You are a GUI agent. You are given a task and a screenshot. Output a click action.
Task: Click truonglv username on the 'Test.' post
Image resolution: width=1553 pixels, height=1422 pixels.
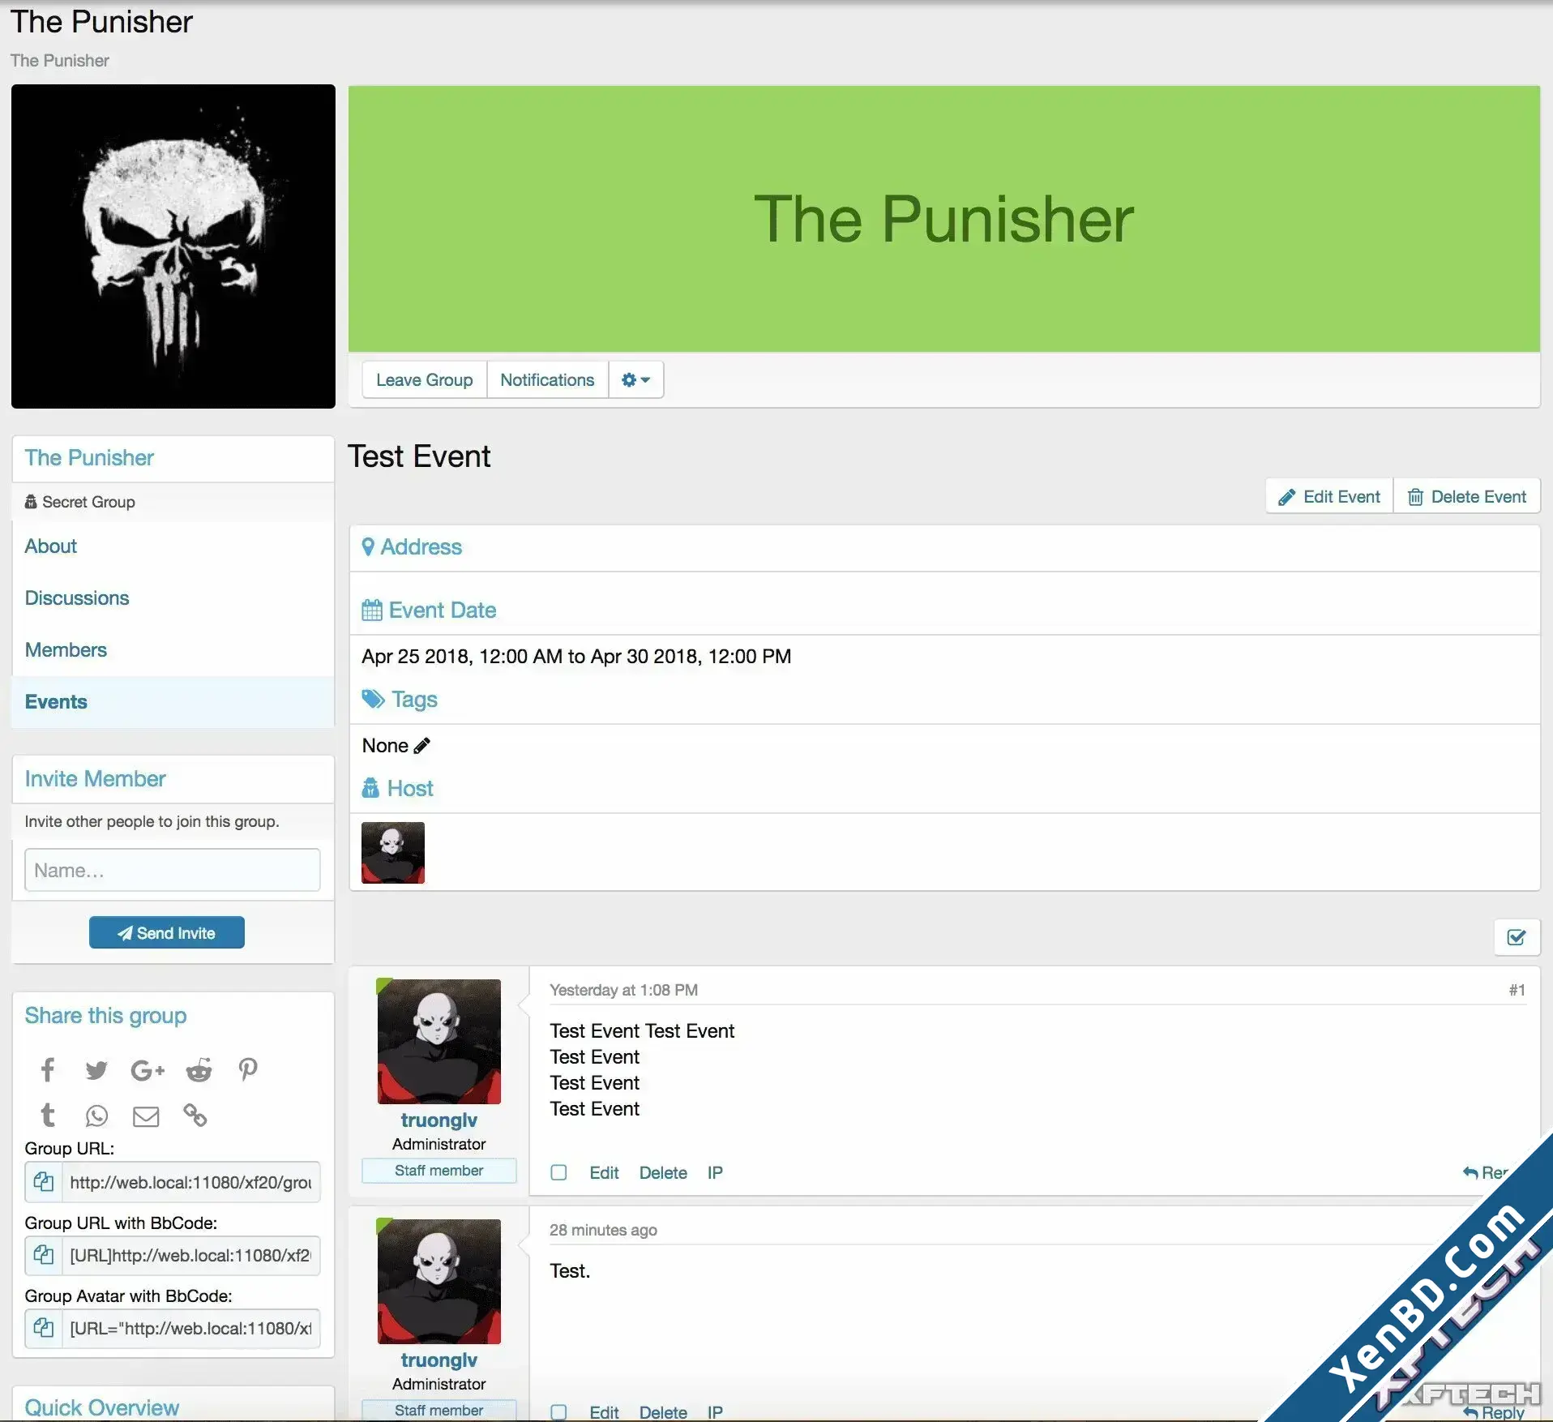439,1360
